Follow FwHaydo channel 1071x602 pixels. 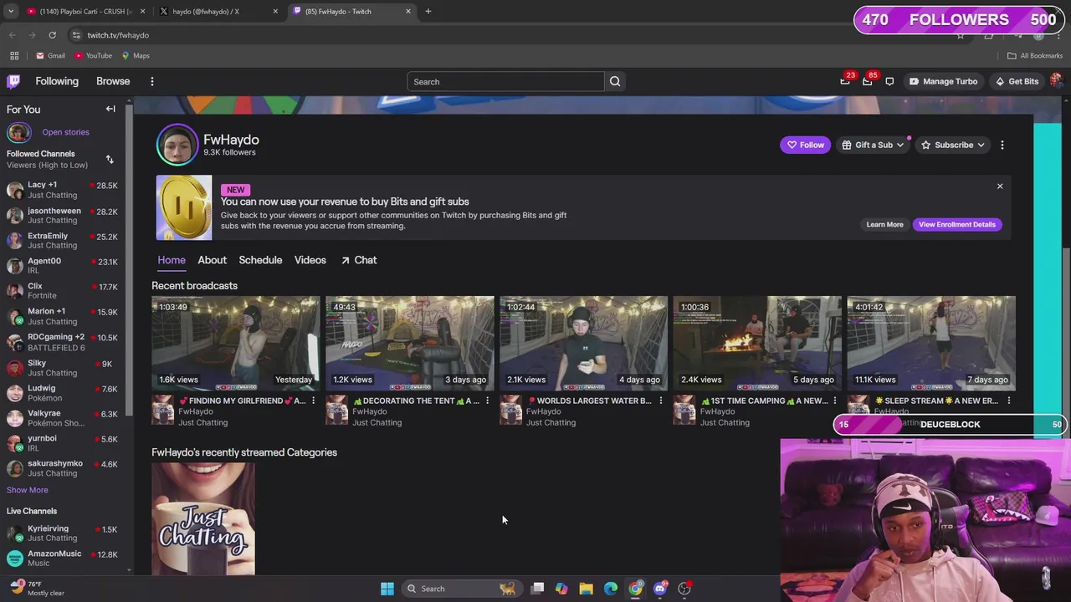[x=805, y=145]
